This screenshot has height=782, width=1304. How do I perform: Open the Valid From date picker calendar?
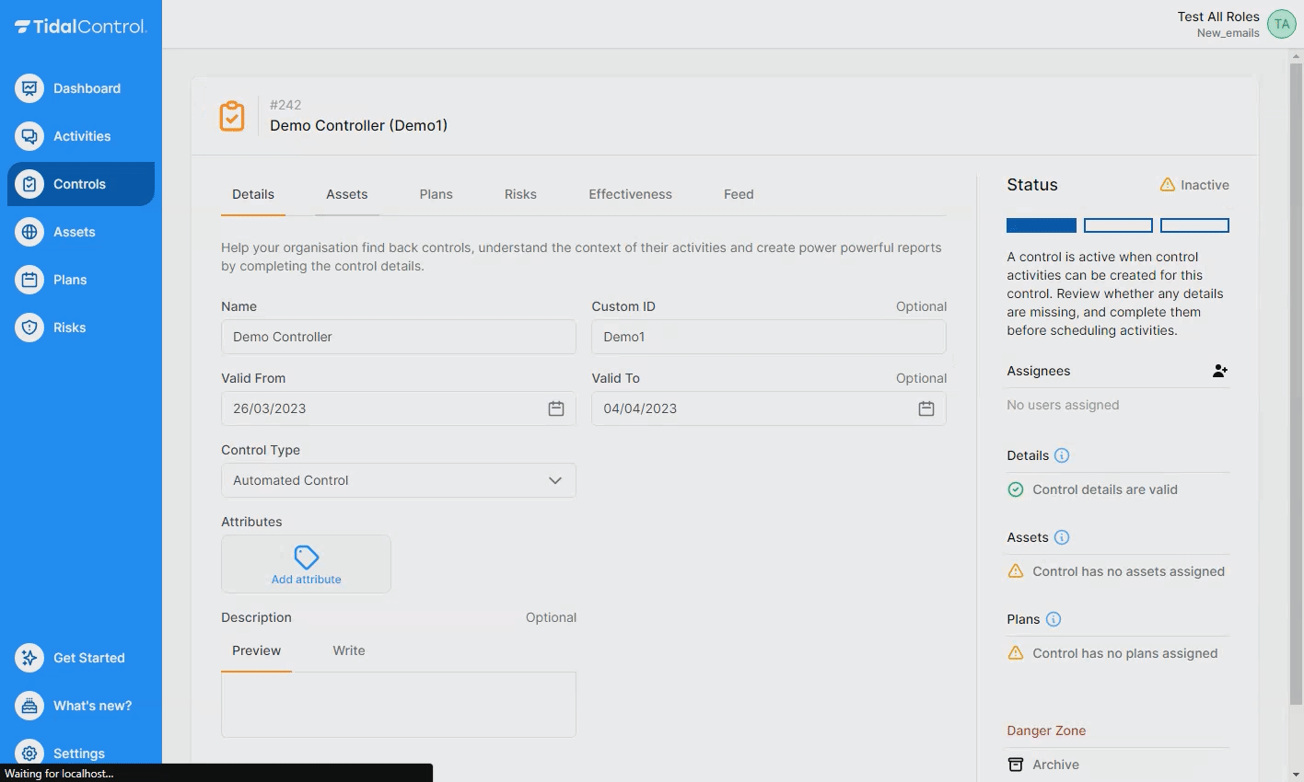(556, 408)
